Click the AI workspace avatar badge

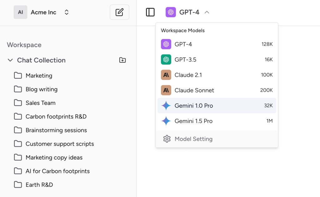click(20, 12)
